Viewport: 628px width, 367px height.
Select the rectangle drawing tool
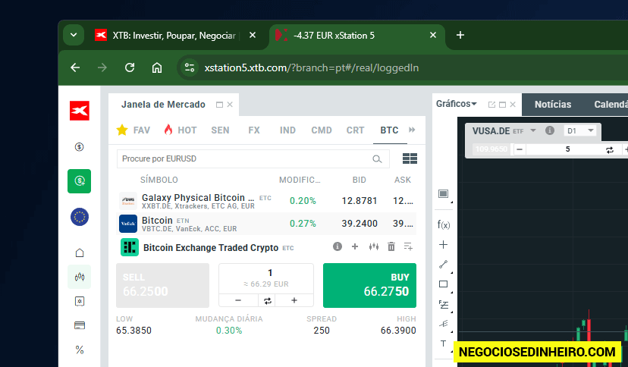[444, 284]
